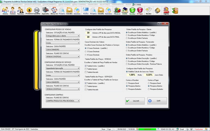Open Consulta icon next to Menu OS Pesquisa

point(69,10)
